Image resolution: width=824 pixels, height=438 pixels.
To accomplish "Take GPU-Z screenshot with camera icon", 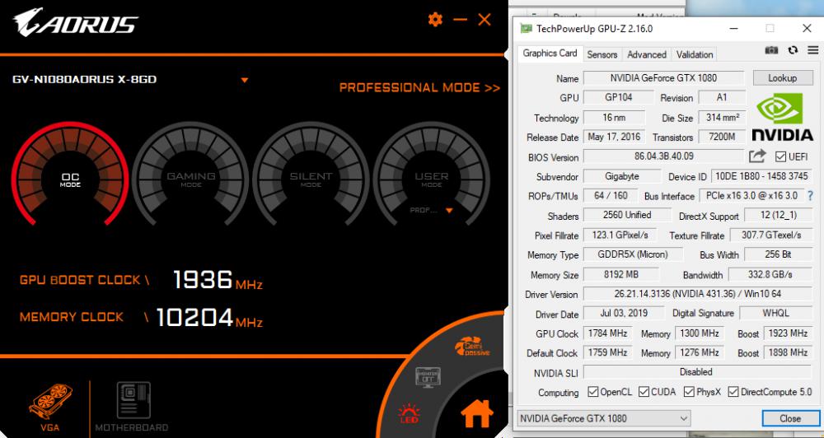I will pyautogui.click(x=772, y=50).
